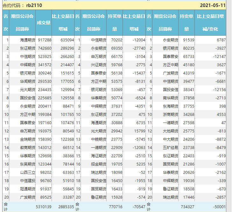Image resolution: width=233 pixels, height=212 pixels.
Task: Select 申万期货 long position 66170
Action: tap(117, 57)
